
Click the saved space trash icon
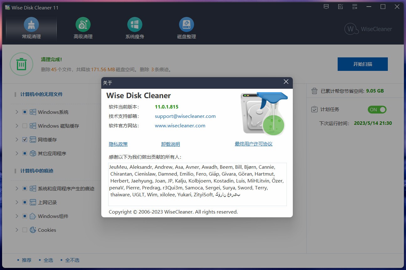tap(314, 91)
